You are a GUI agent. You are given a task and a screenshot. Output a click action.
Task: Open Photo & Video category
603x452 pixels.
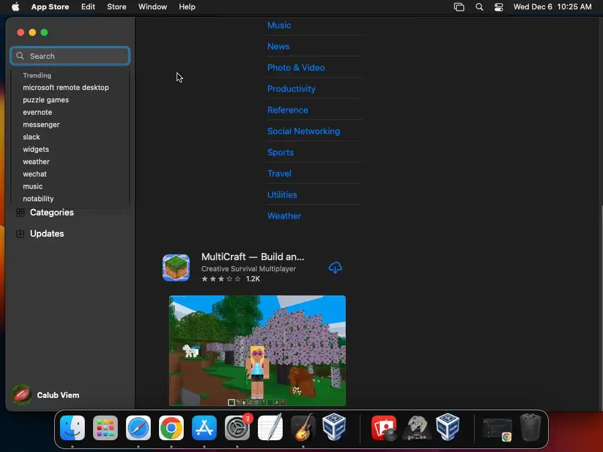click(x=296, y=68)
